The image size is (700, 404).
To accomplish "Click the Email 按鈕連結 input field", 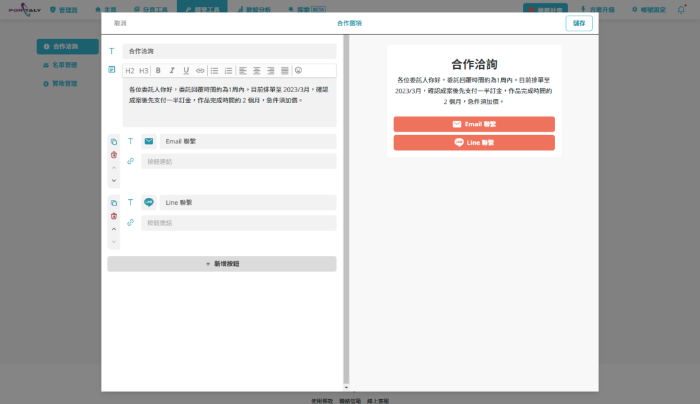I will pyautogui.click(x=239, y=161).
